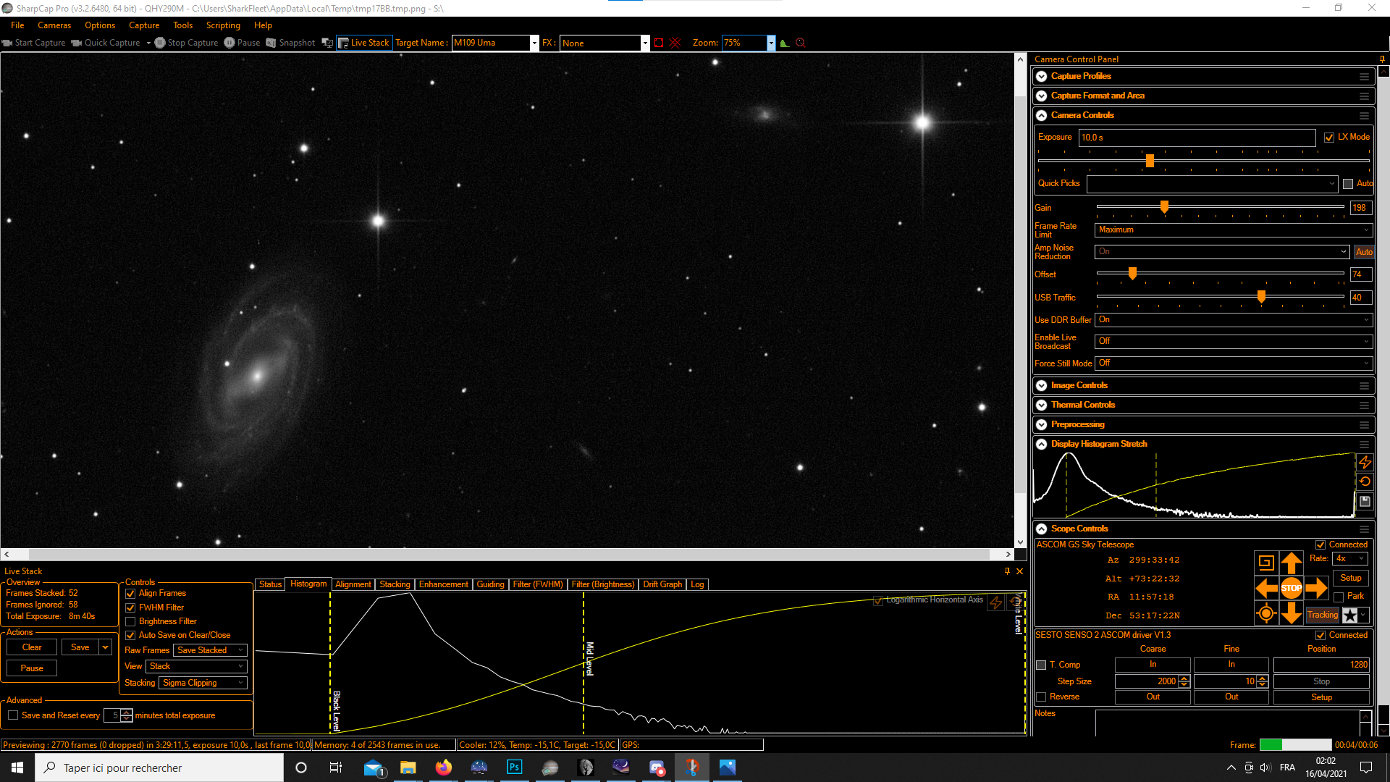Image resolution: width=1390 pixels, height=782 pixels.
Task: Move the telescope left with the left arrow
Action: [x=1266, y=588]
